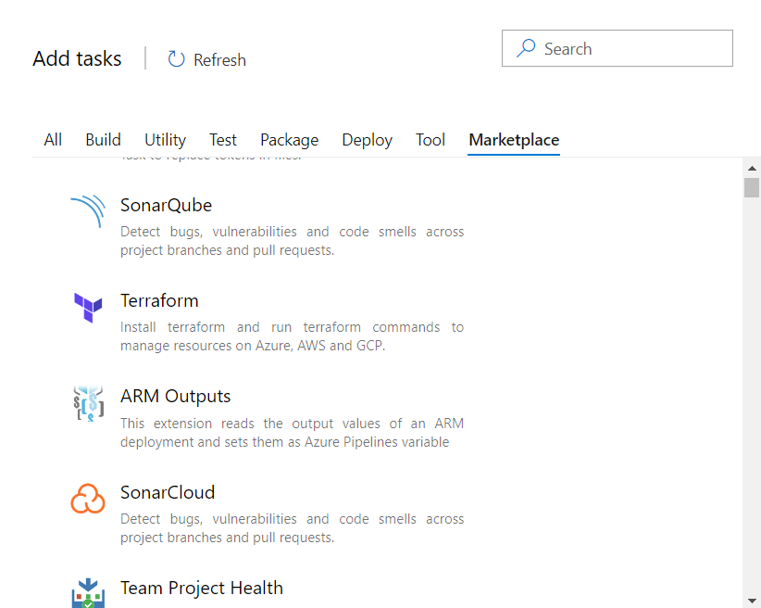Select the SonarCloud task title
Viewport: 761px width, 608px height.
pos(168,492)
